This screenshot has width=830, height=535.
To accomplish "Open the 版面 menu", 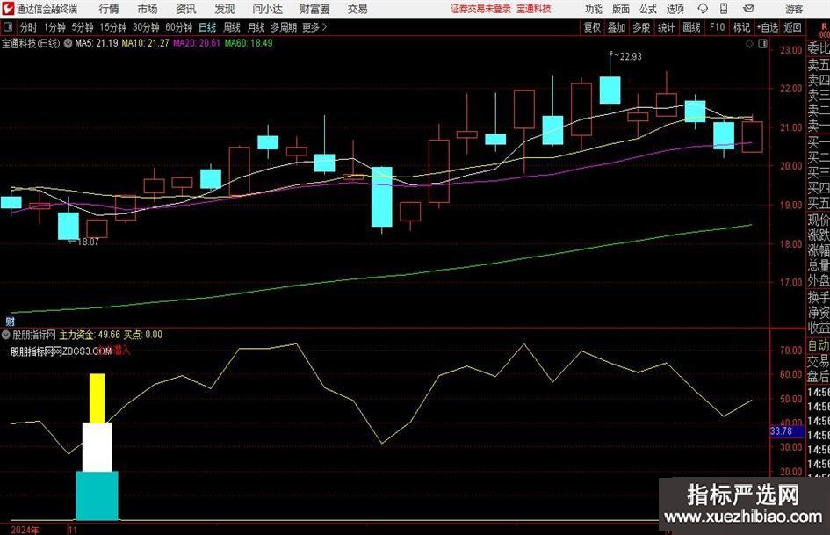I will coord(620,9).
